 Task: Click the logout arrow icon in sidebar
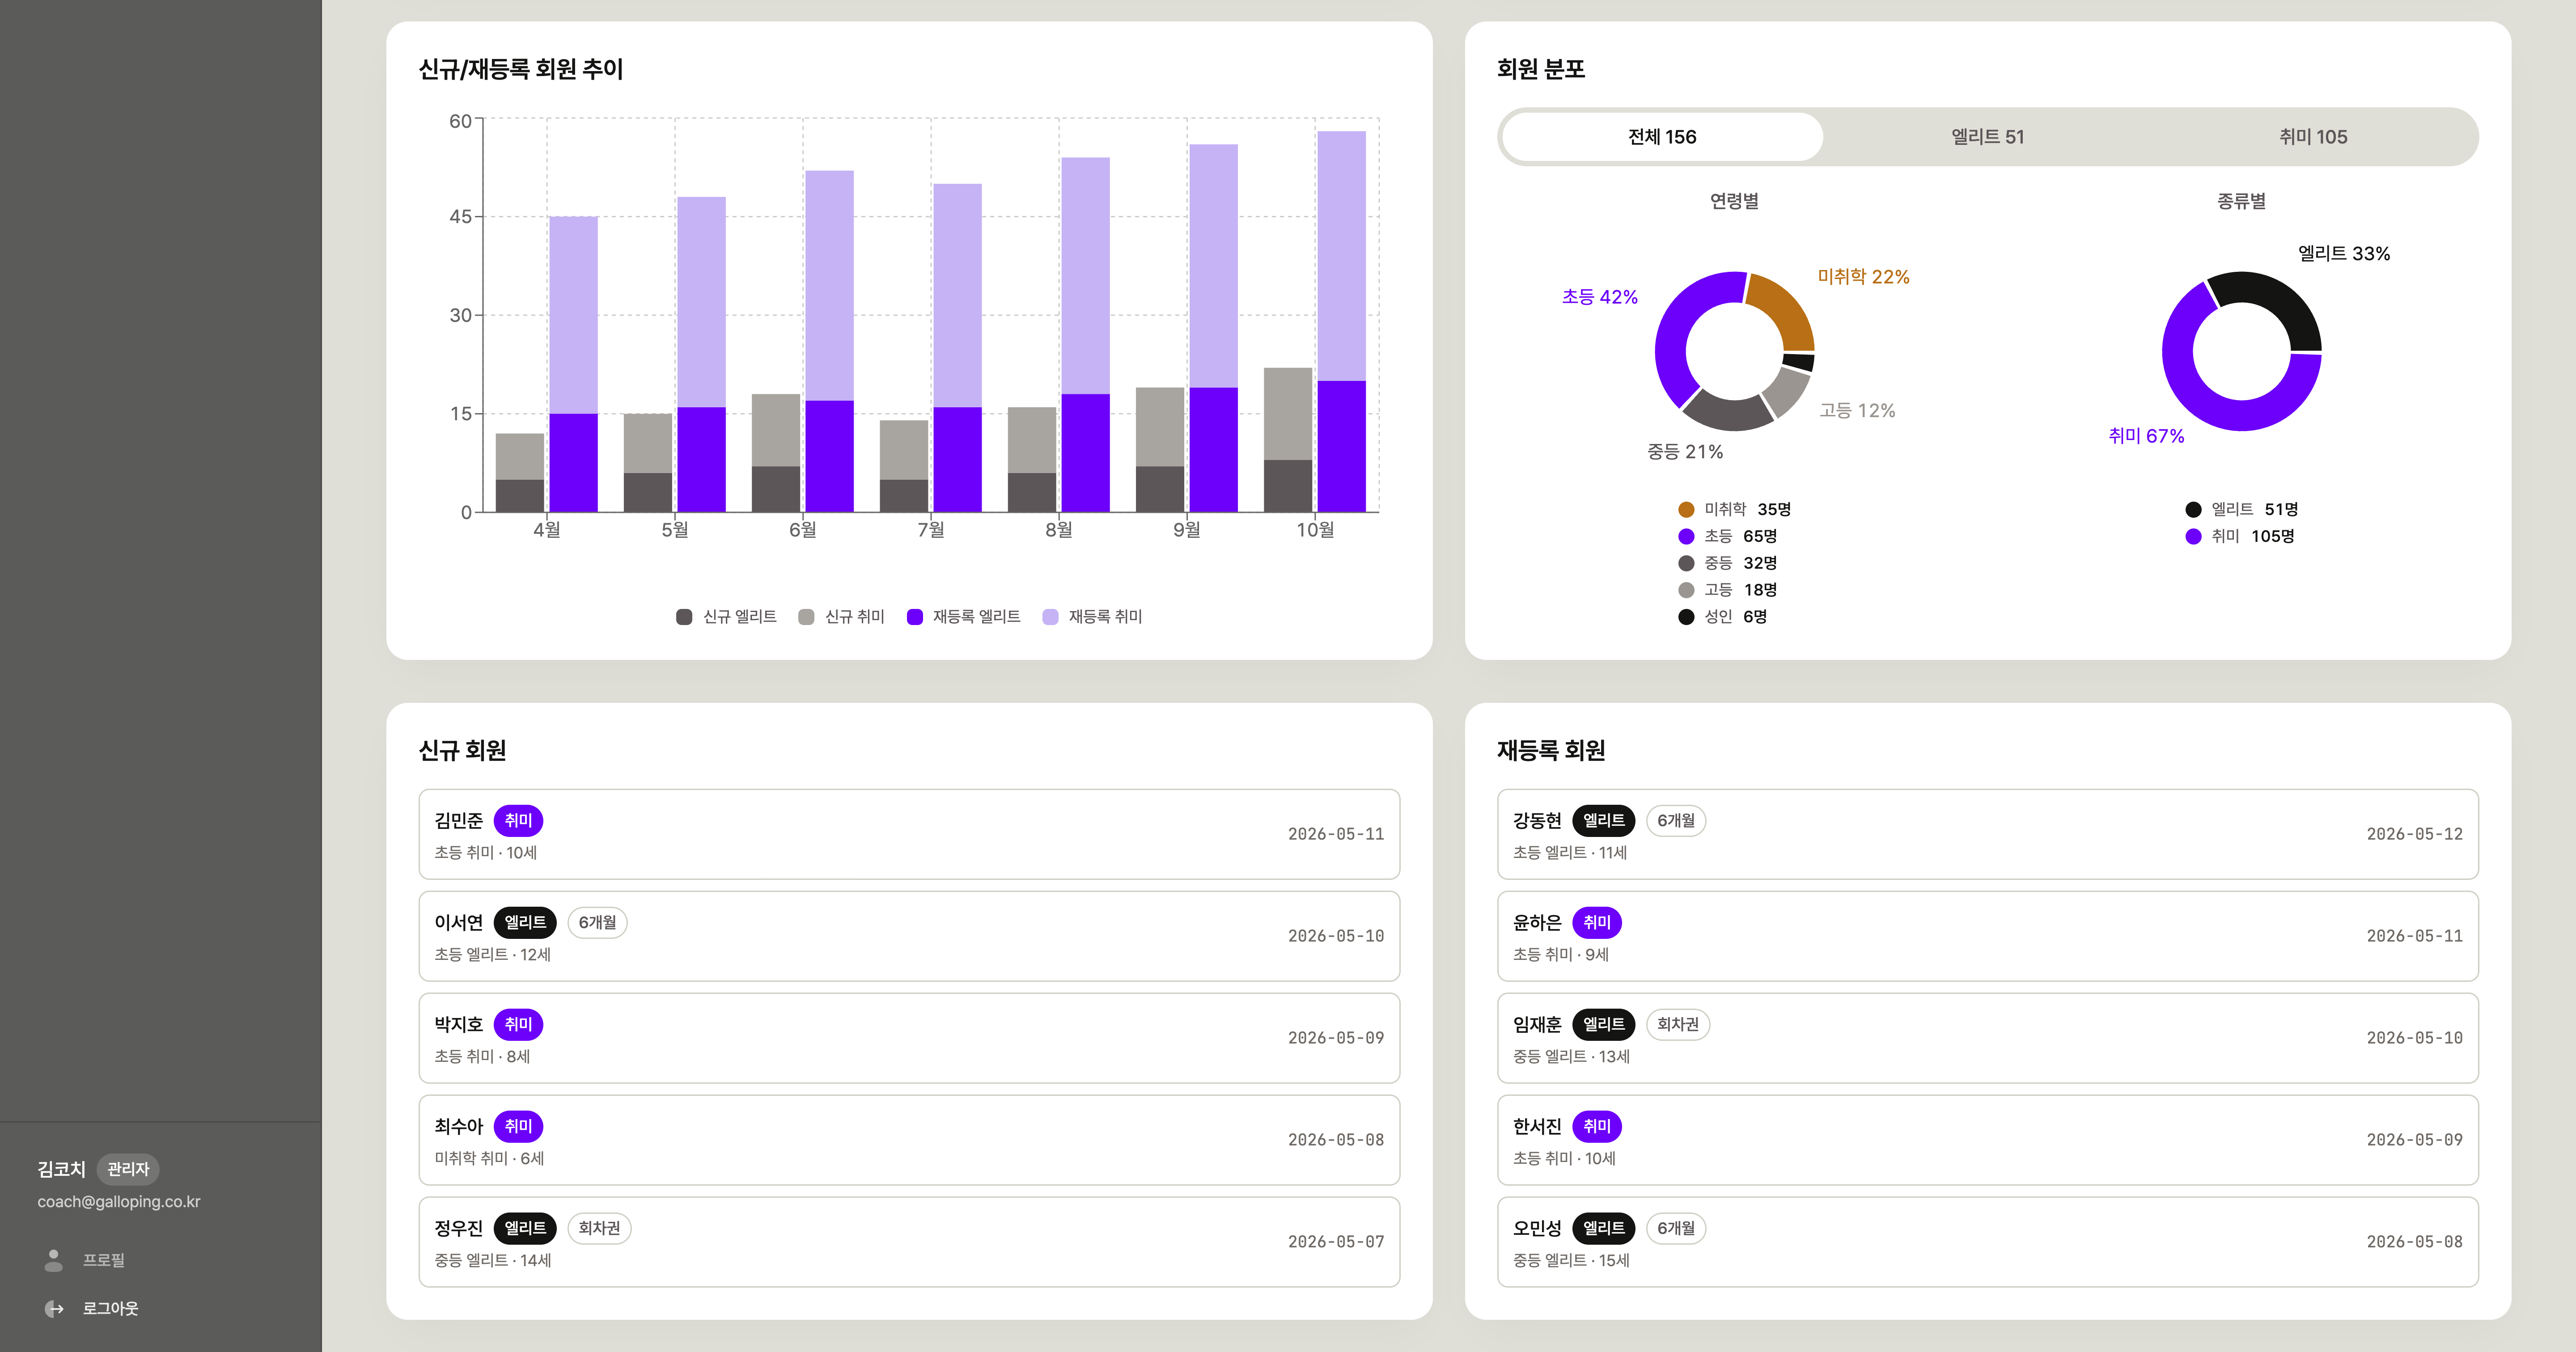click(54, 1308)
